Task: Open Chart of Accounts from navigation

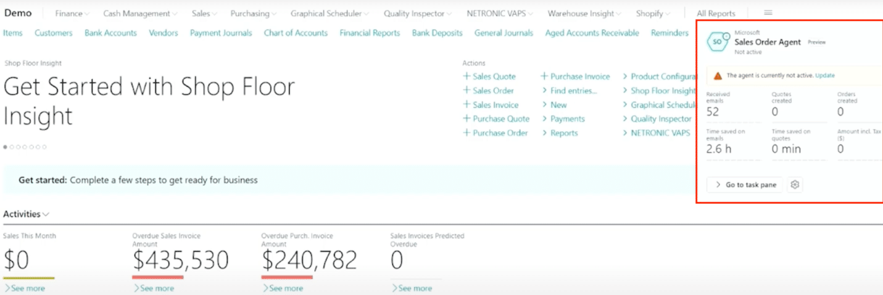Action: [x=296, y=33]
